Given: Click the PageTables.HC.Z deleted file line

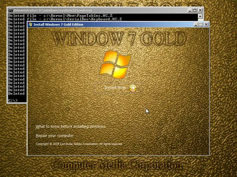Looking at the screenshot, I should coord(60,16).
